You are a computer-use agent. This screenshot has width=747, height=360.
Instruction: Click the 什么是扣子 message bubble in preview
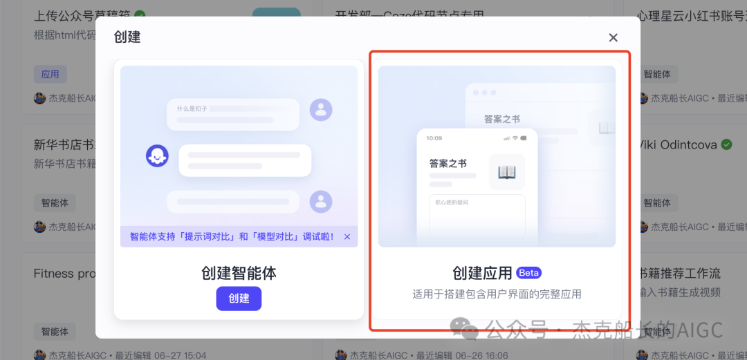[233, 114]
